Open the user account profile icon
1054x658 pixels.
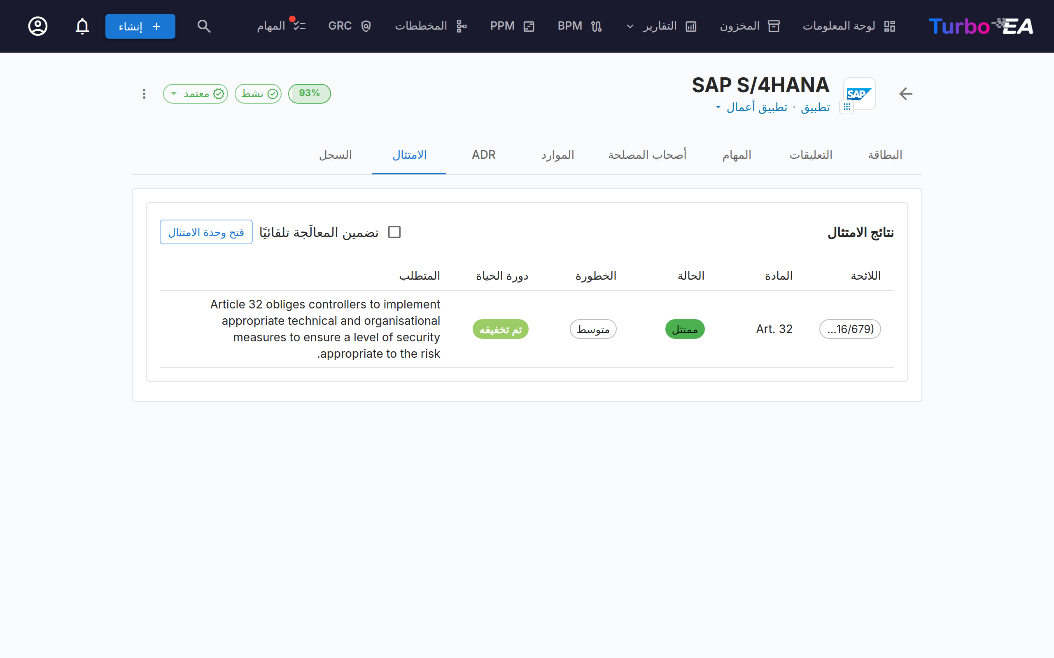point(38,26)
